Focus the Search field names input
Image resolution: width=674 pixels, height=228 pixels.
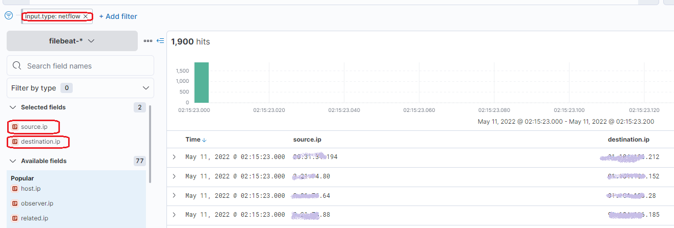click(80, 65)
